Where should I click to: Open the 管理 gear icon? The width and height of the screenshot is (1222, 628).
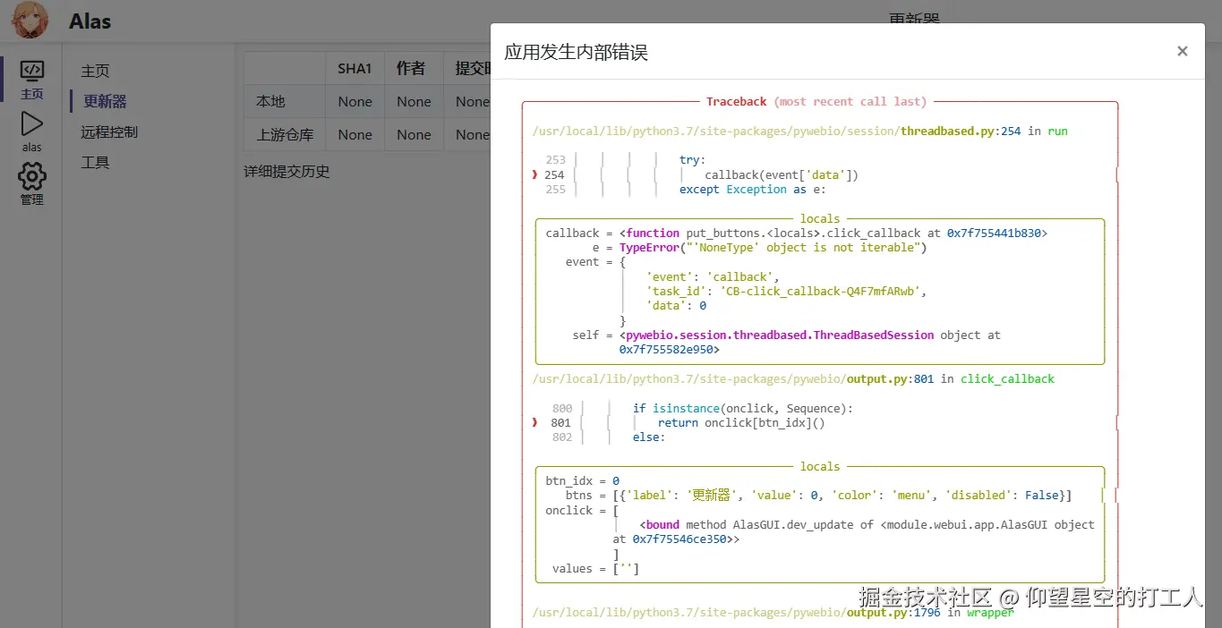(x=32, y=176)
